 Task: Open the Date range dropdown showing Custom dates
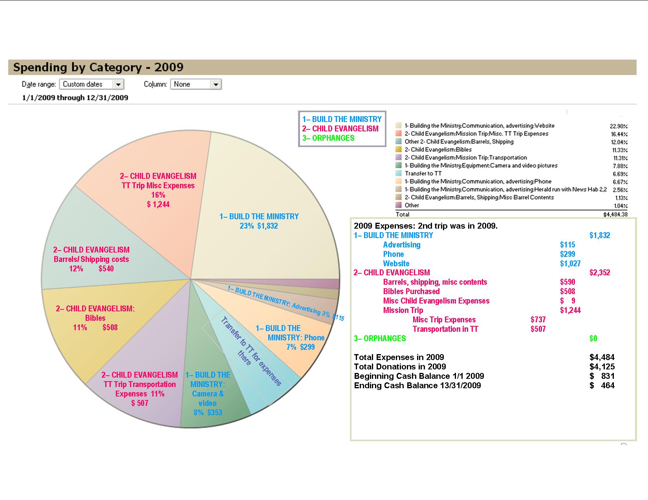92,84
